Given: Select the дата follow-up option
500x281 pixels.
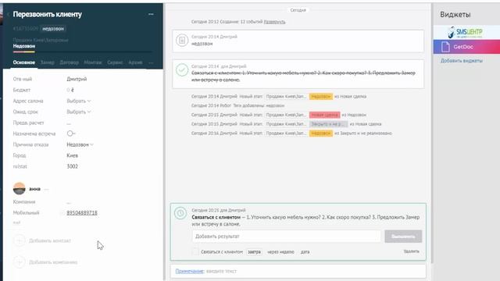Looking at the screenshot, I should [x=305, y=251].
